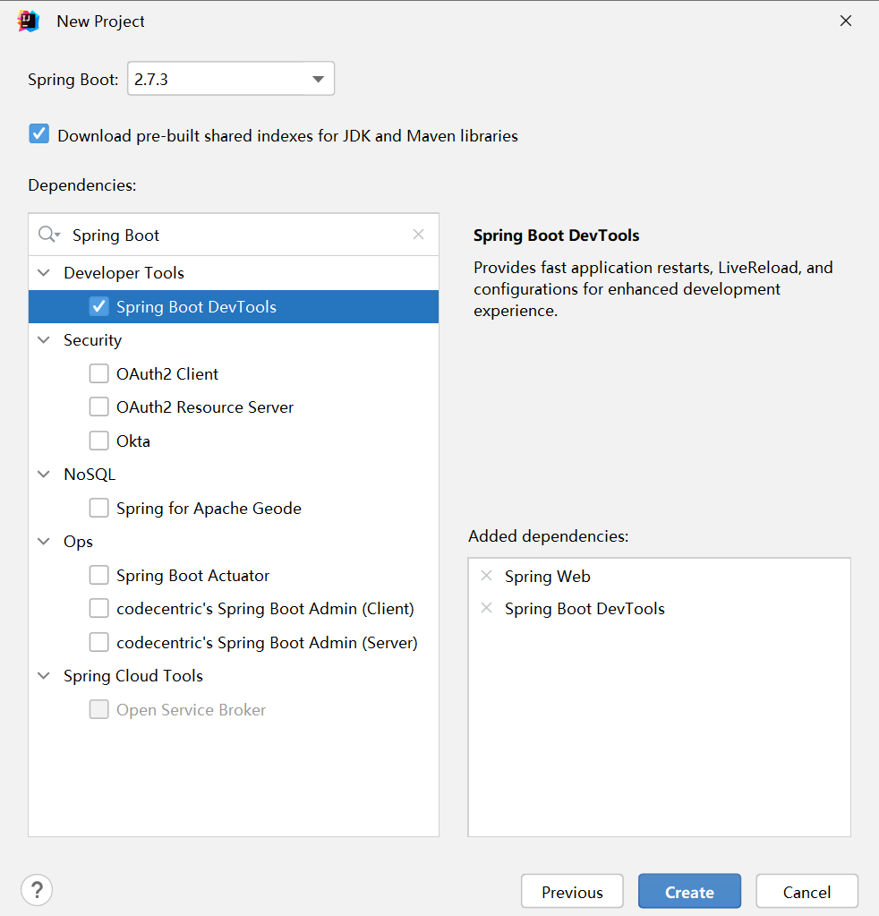This screenshot has width=879, height=916.
Task: Click the IntelliJ IDEA logo icon
Action: coord(28,21)
